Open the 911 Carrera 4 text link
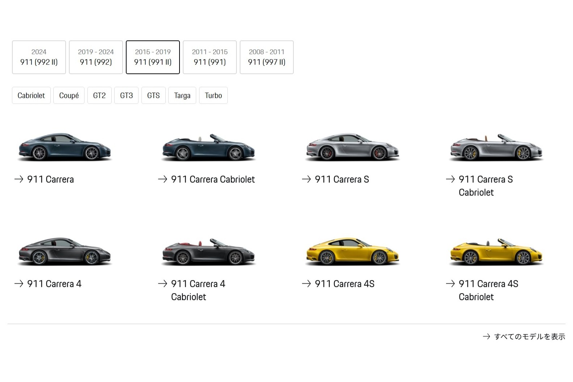This screenshot has height=382, width=573. click(54, 284)
